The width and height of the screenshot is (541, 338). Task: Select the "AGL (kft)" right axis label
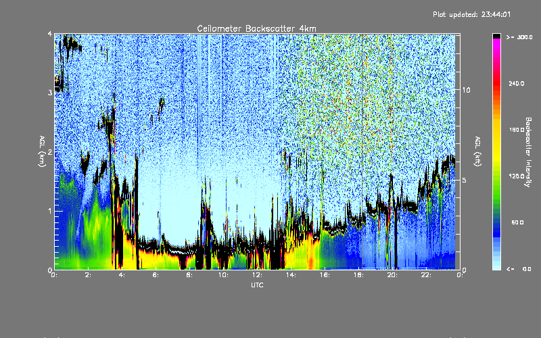(x=477, y=151)
